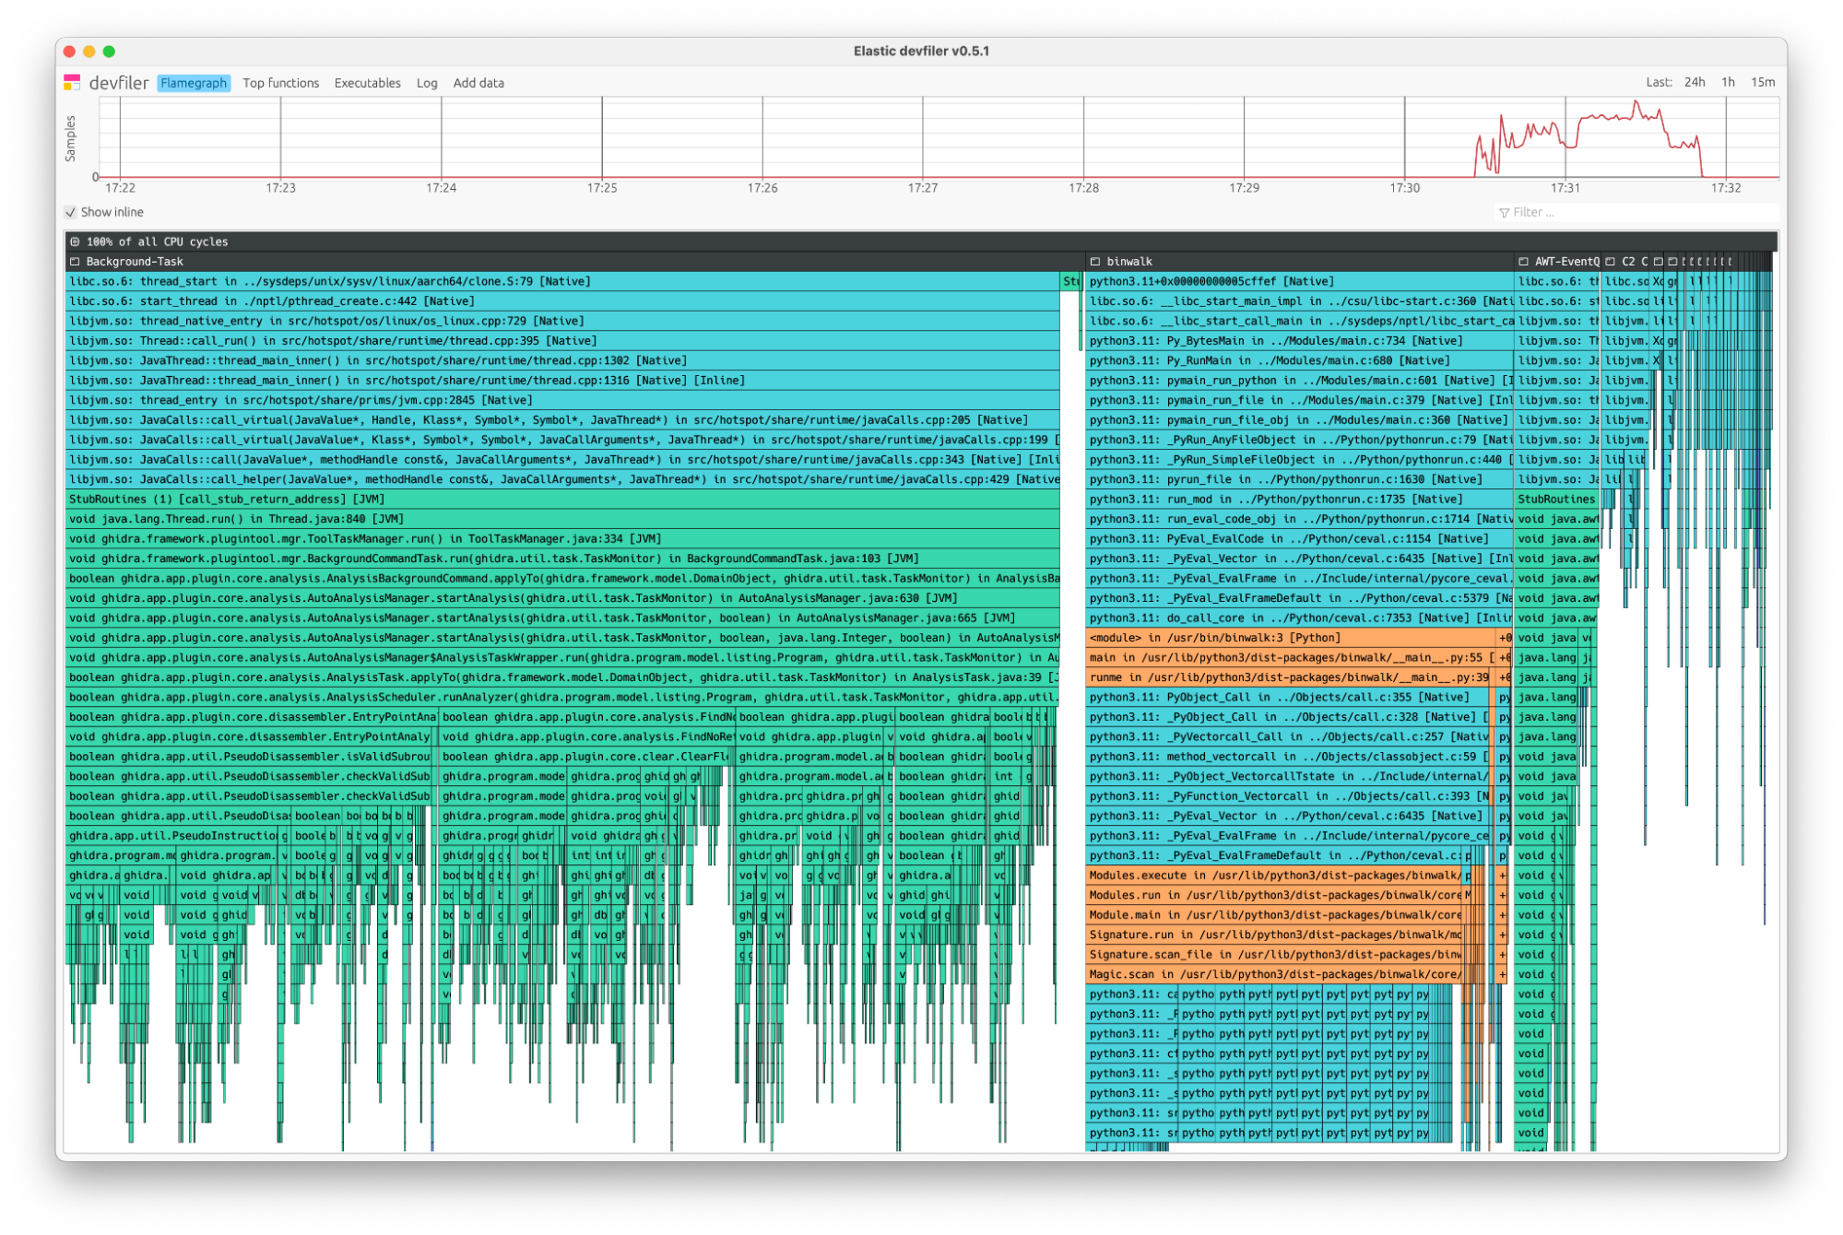Select the 15m time range
The image size is (1843, 1235).
click(x=1763, y=82)
